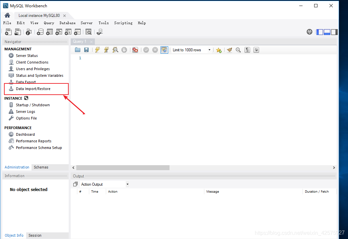Select Local instance MySQL80 tab
The image size is (348, 239).
[39, 16]
